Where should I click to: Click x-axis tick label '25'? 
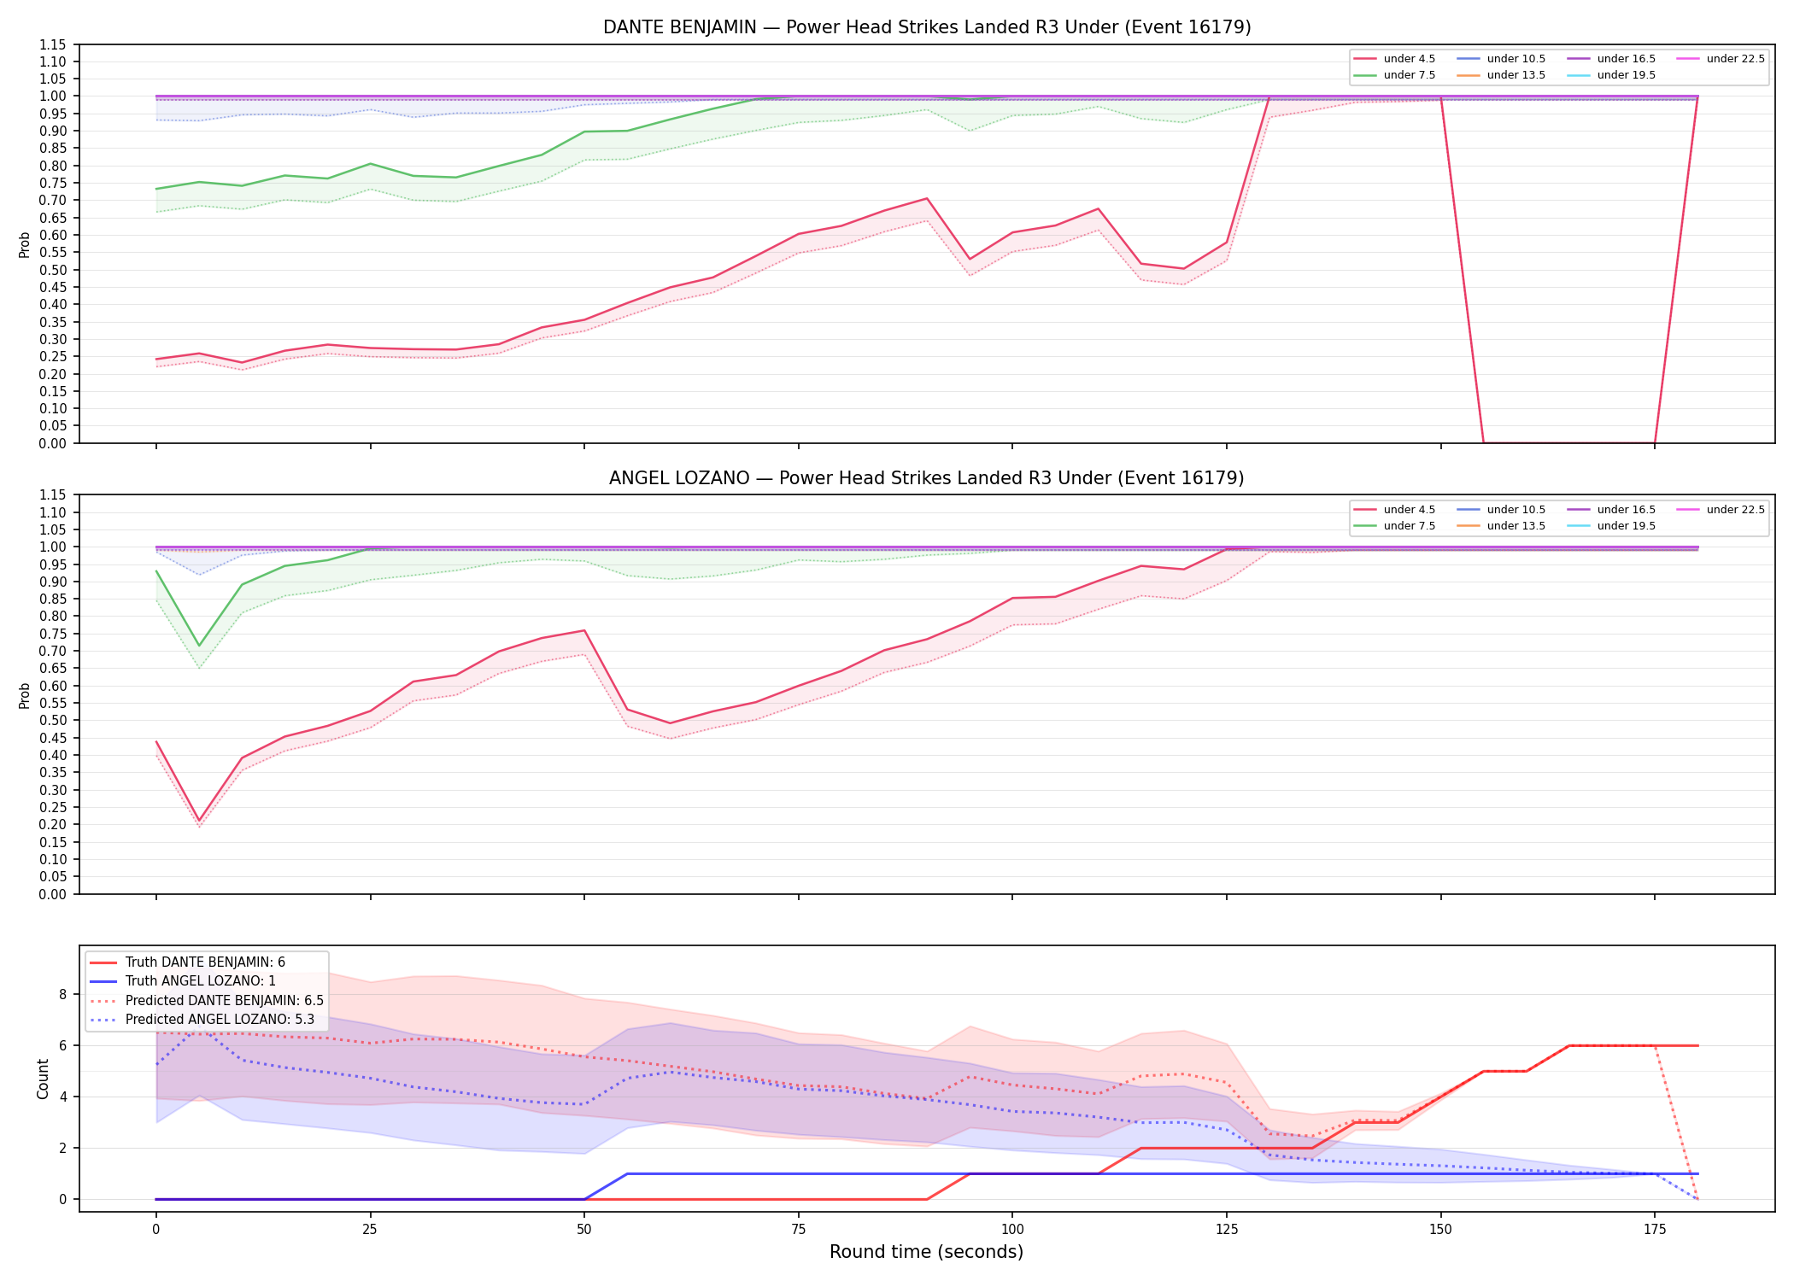pyautogui.click(x=370, y=1230)
